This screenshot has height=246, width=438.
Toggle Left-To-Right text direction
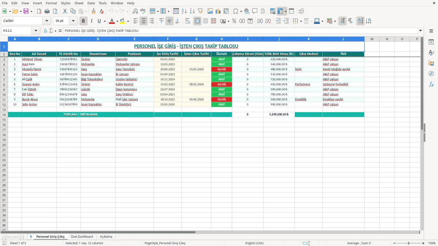[342, 21]
